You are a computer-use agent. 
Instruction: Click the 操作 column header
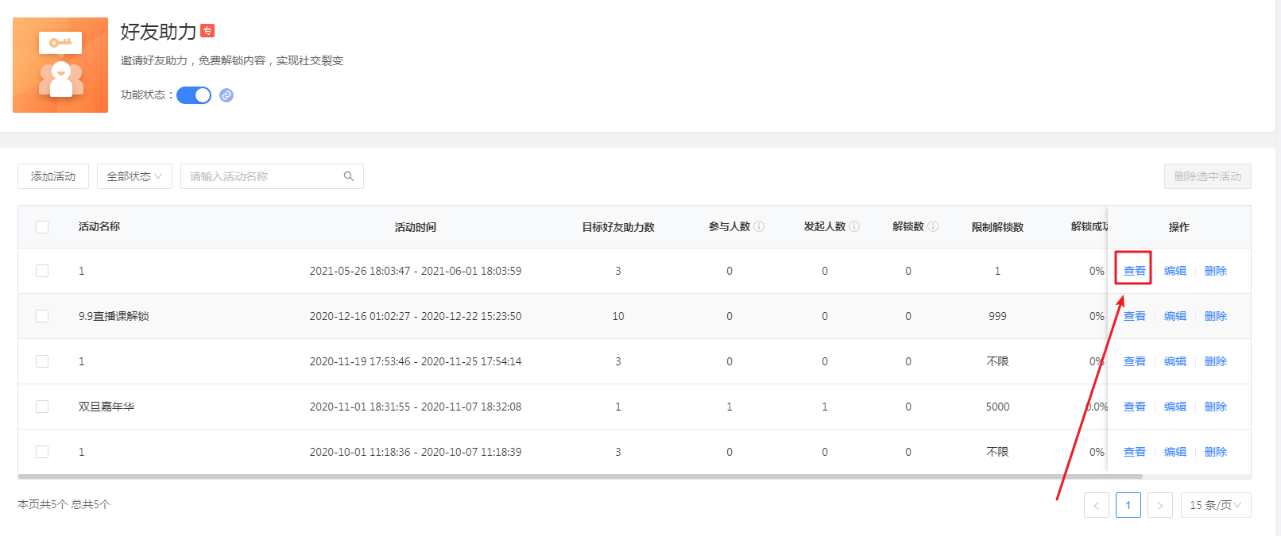1179,227
